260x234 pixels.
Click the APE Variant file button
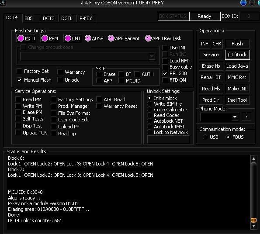[124, 38]
